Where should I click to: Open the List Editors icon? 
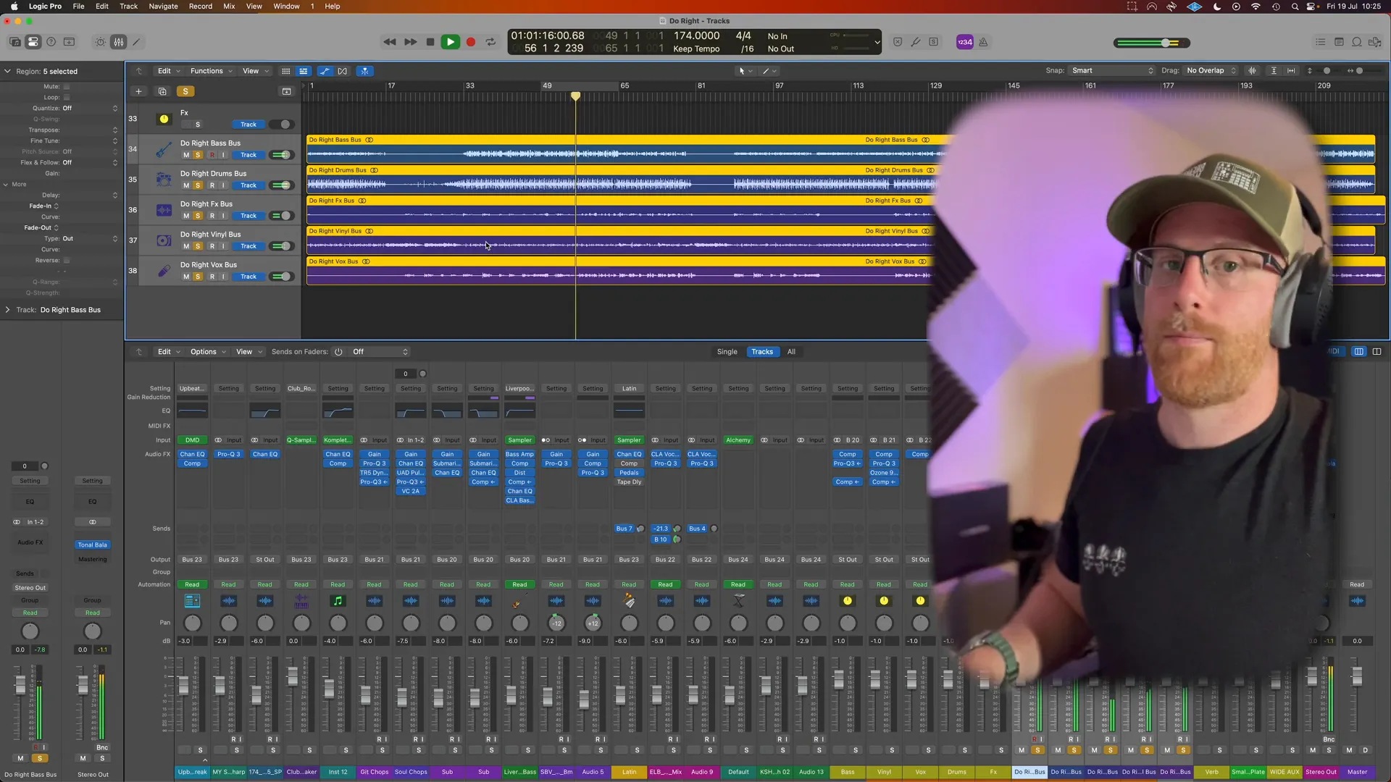coord(1321,42)
